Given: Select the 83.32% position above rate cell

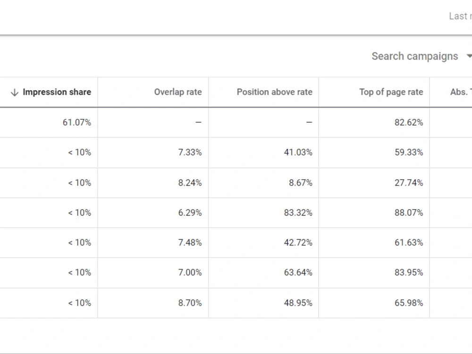Looking at the screenshot, I should (298, 213).
